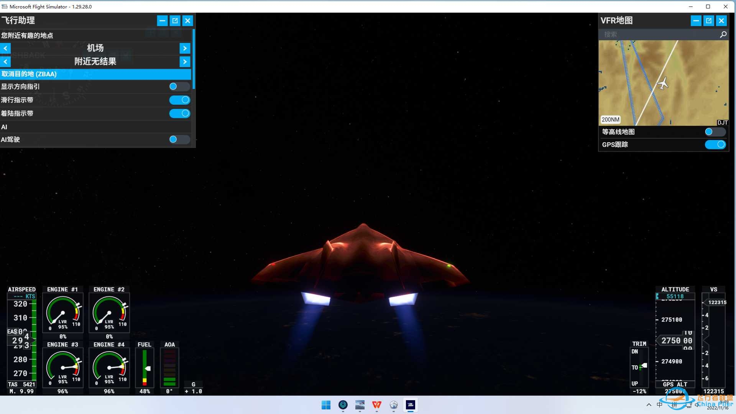The height and width of the screenshot is (414, 736).
Task: Close the VFR地图 panel
Action: coord(721,21)
